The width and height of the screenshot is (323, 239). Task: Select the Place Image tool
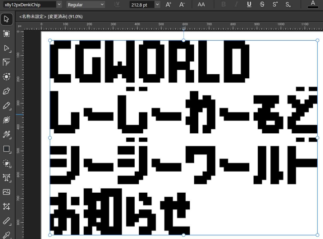(6, 192)
